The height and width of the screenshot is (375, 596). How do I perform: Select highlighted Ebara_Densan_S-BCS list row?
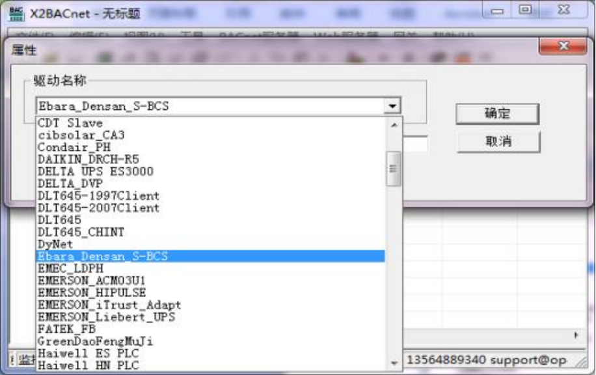(211, 257)
